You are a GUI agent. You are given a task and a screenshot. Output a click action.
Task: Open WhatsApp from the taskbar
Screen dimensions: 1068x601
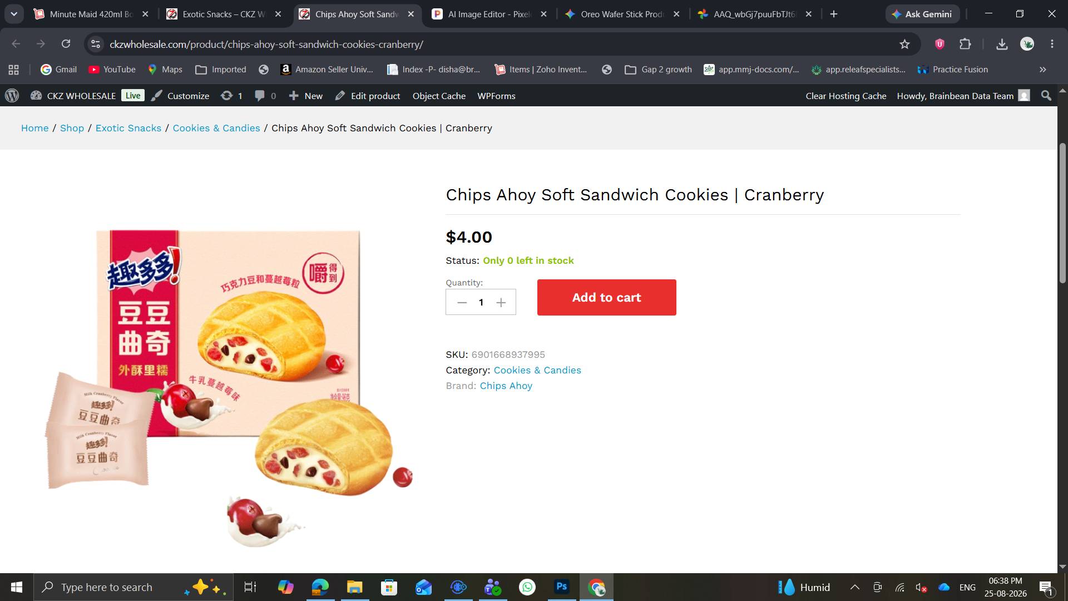click(527, 587)
